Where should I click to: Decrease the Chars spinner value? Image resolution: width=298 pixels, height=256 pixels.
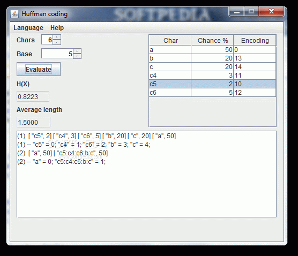57,42
